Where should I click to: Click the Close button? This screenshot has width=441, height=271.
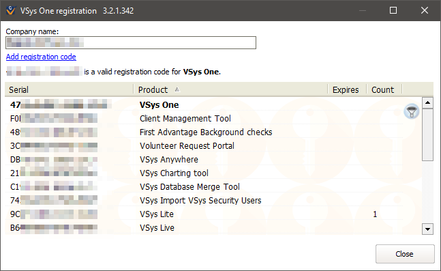click(x=405, y=254)
